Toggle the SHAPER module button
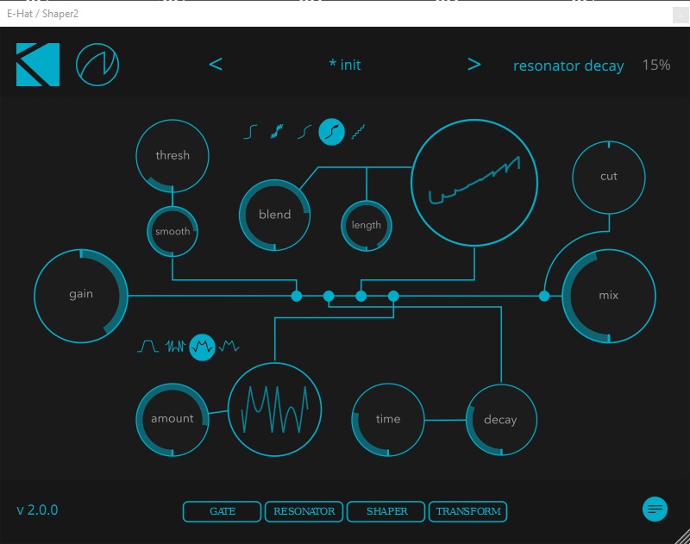 click(x=386, y=511)
